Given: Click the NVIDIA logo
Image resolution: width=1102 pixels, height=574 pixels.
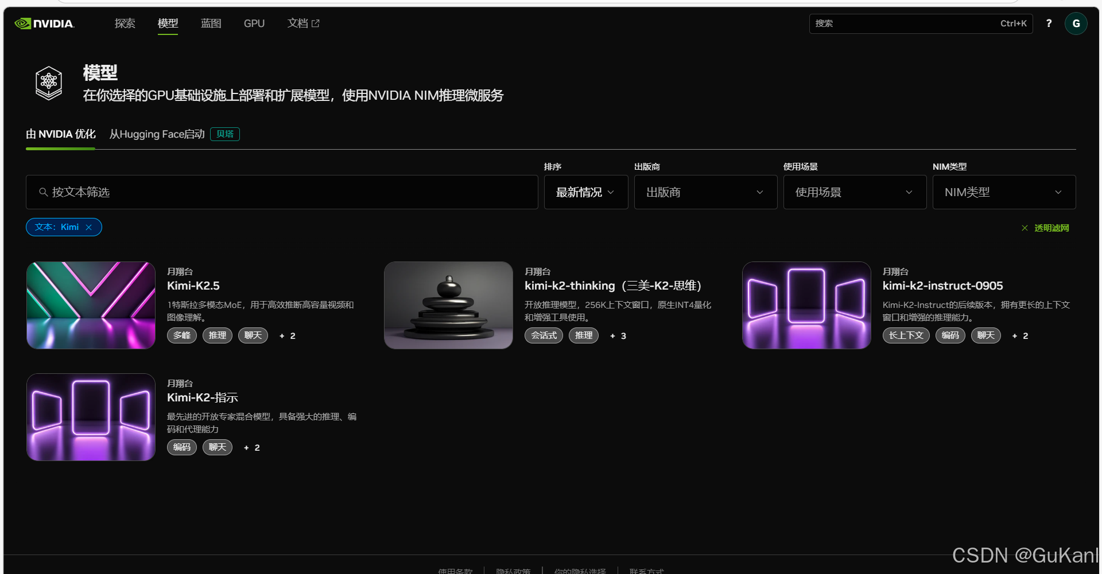Looking at the screenshot, I should point(44,24).
